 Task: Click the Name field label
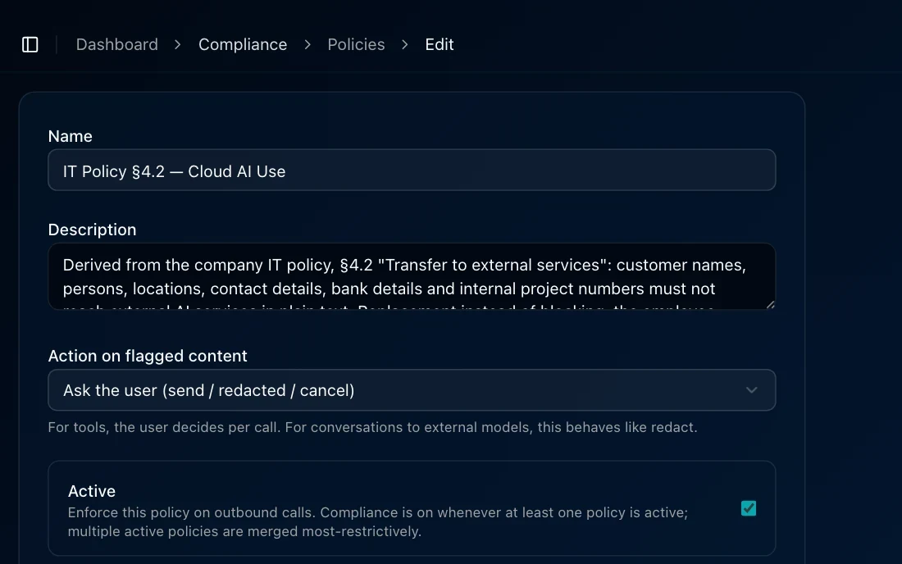[x=71, y=136]
